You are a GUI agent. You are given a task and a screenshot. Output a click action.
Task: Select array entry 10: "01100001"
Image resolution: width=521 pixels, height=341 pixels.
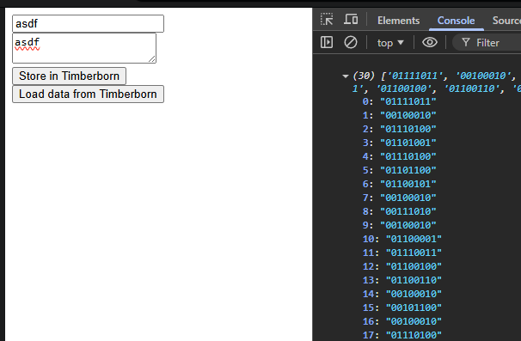tap(402, 239)
